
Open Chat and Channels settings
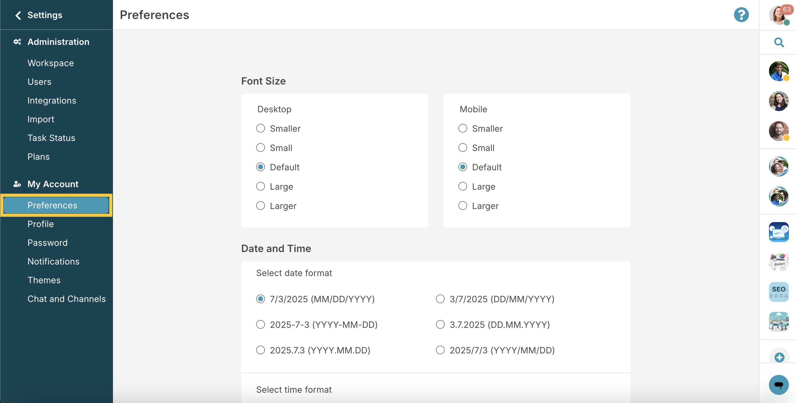(x=66, y=299)
